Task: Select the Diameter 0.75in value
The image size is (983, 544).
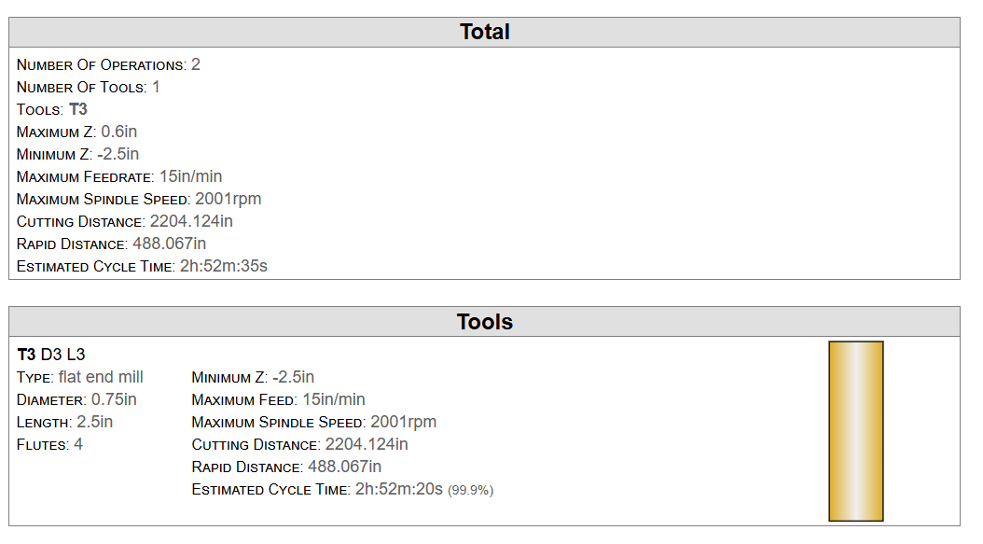Action: (114, 399)
